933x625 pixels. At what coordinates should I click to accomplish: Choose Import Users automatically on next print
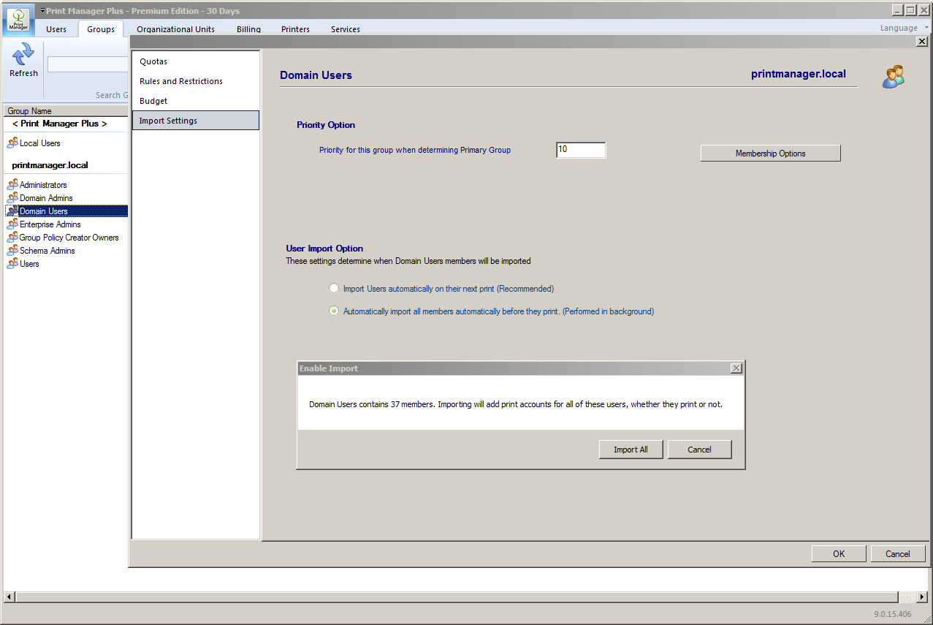click(334, 289)
